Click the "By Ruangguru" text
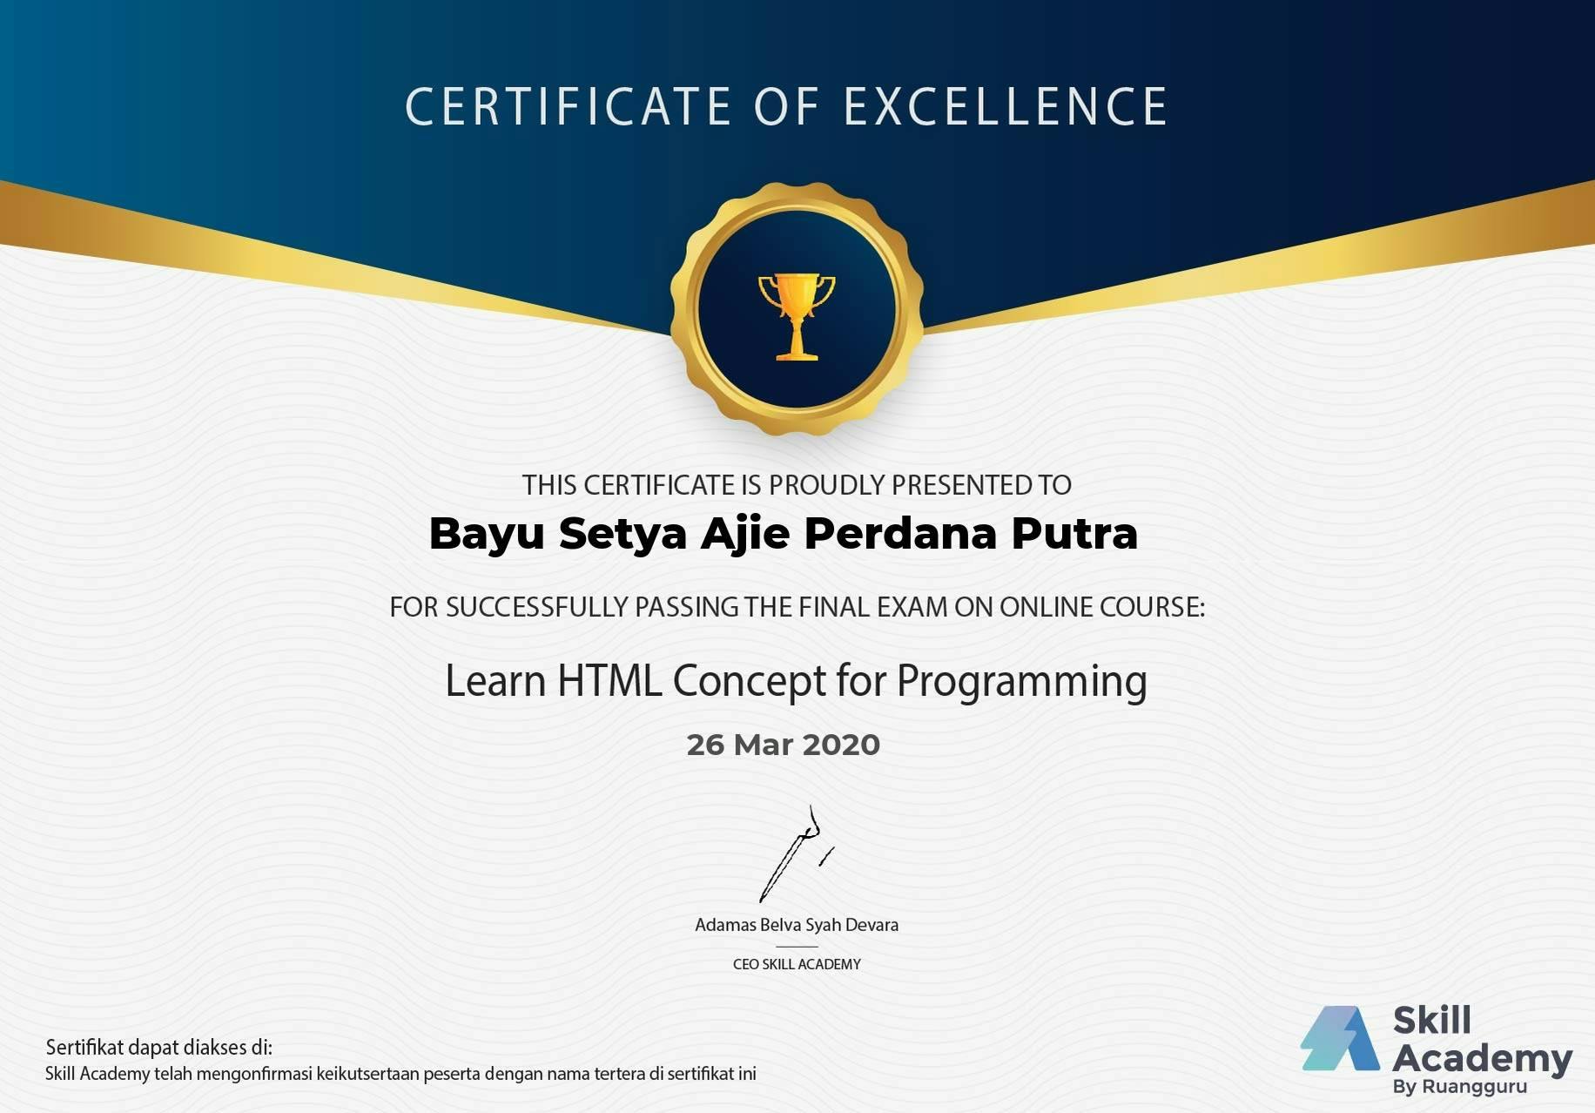1595x1113 pixels. click(x=1459, y=1087)
